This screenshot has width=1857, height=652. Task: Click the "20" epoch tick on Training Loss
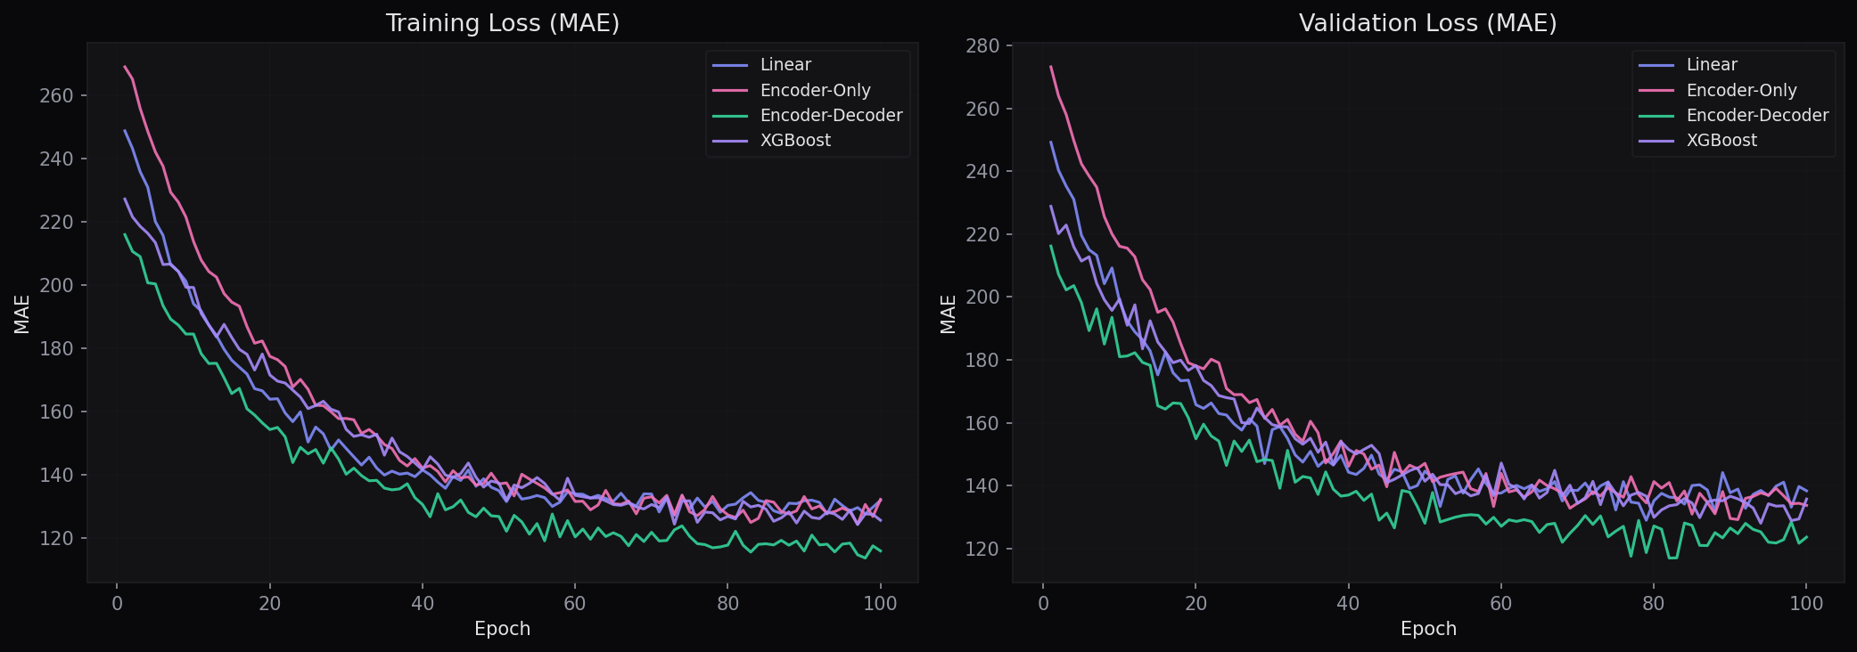(x=269, y=604)
